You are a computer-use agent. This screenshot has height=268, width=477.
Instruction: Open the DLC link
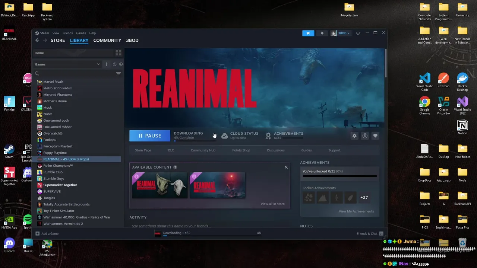(x=171, y=150)
